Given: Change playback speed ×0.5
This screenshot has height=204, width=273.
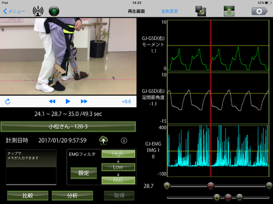Looking at the screenshot, I should 126,102.
